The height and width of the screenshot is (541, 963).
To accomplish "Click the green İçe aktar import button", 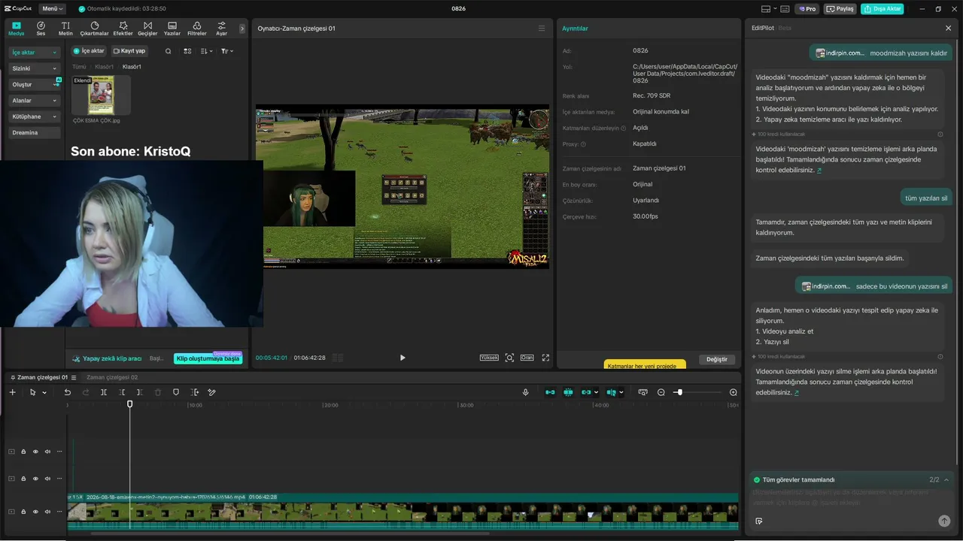I will point(89,51).
